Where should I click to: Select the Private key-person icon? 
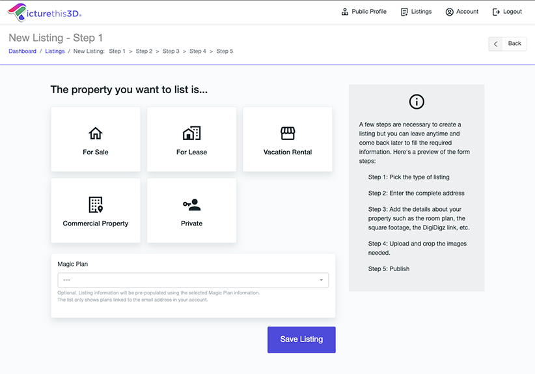click(191, 205)
